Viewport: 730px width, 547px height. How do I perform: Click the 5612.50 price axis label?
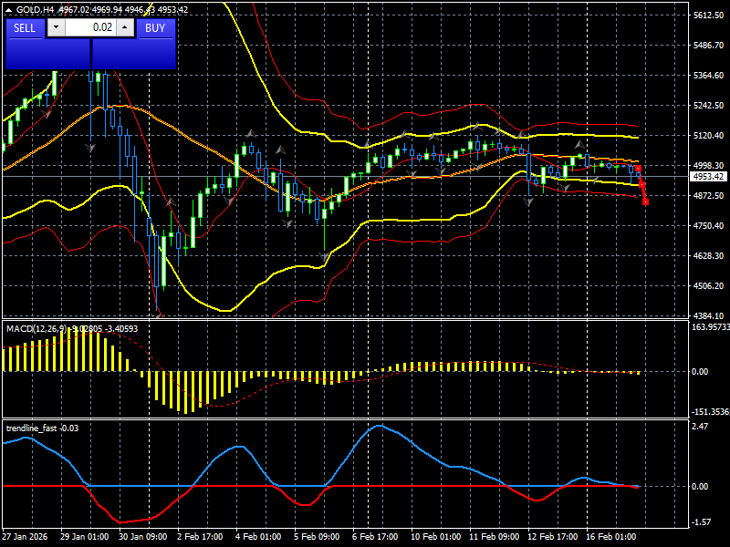click(708, 15)
